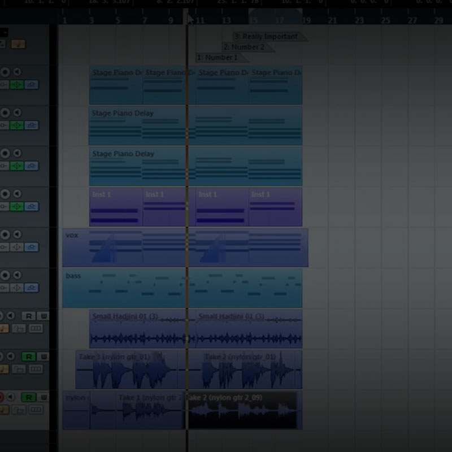Toggle monitor on Small Hadjini track
Screen dimensions: 452x452
coord(11,316)
